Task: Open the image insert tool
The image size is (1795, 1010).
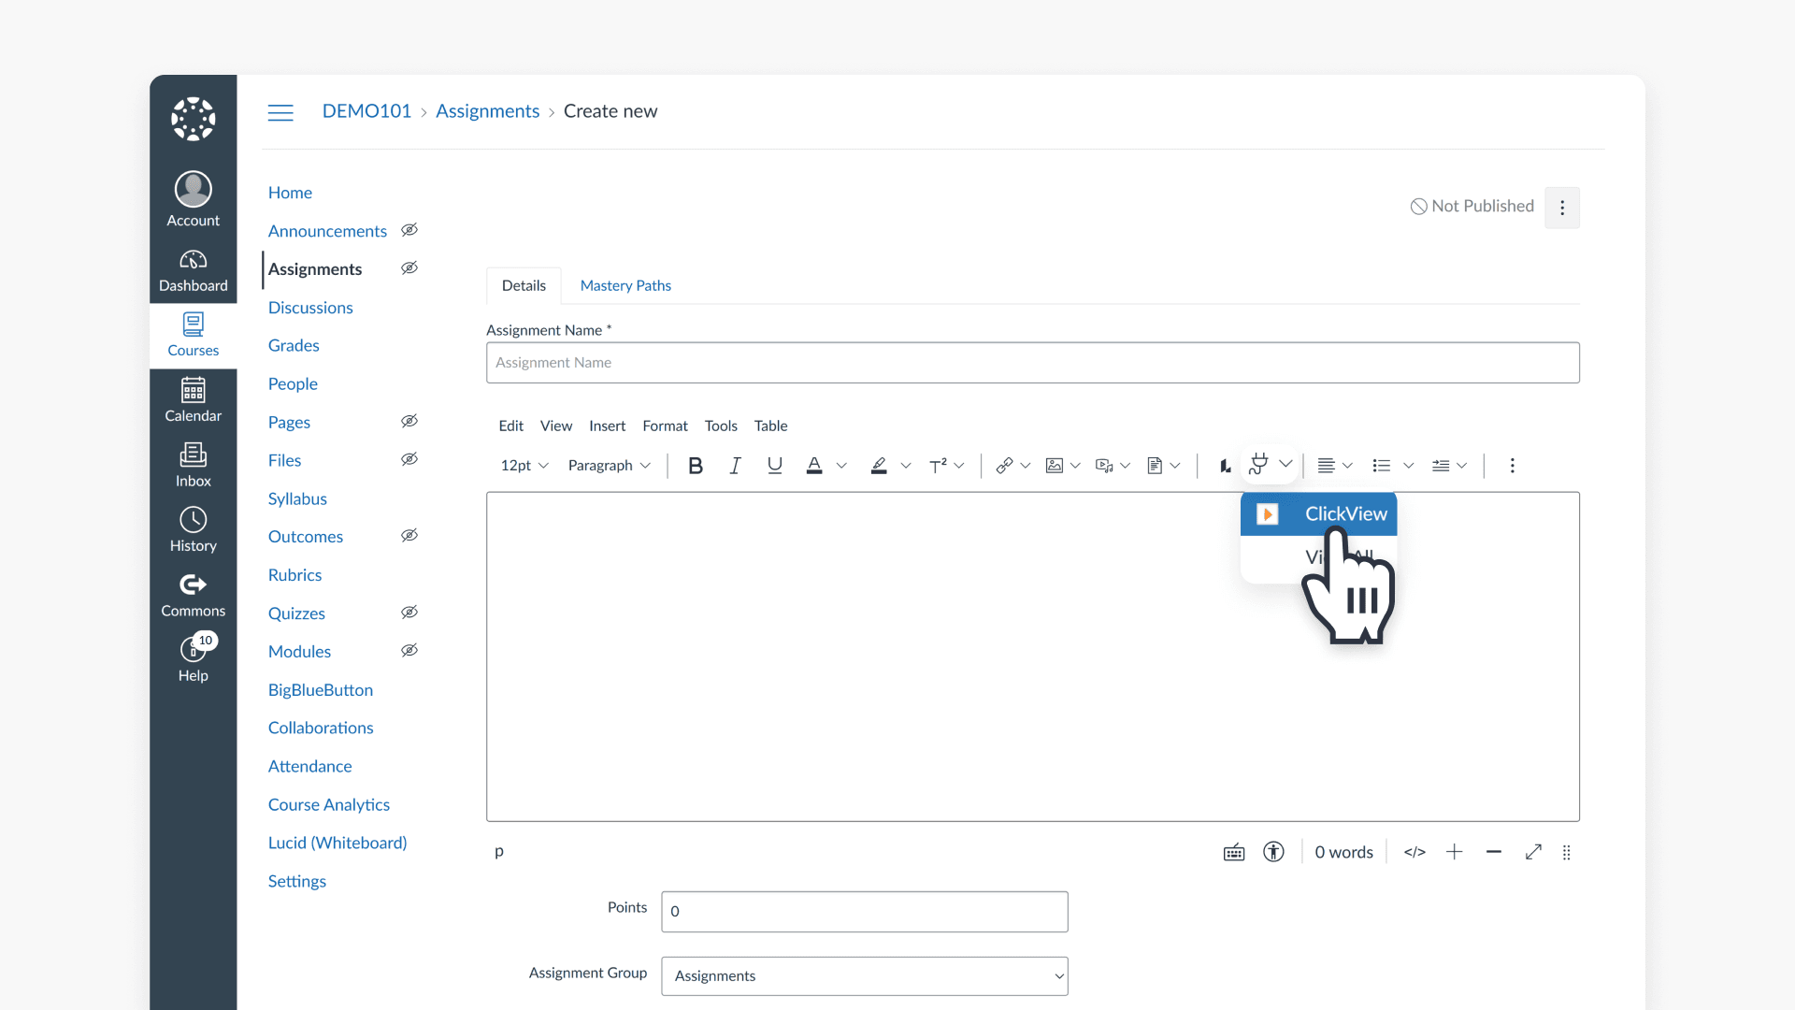Action: coord(1055,465)
